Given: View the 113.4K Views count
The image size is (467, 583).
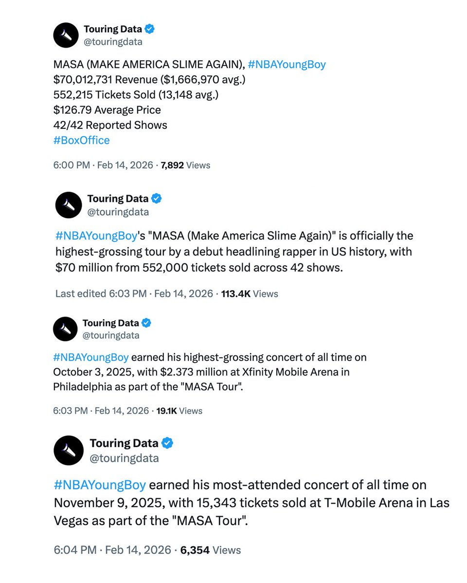Looking at the screenshot, I should (x=249, y=293).
